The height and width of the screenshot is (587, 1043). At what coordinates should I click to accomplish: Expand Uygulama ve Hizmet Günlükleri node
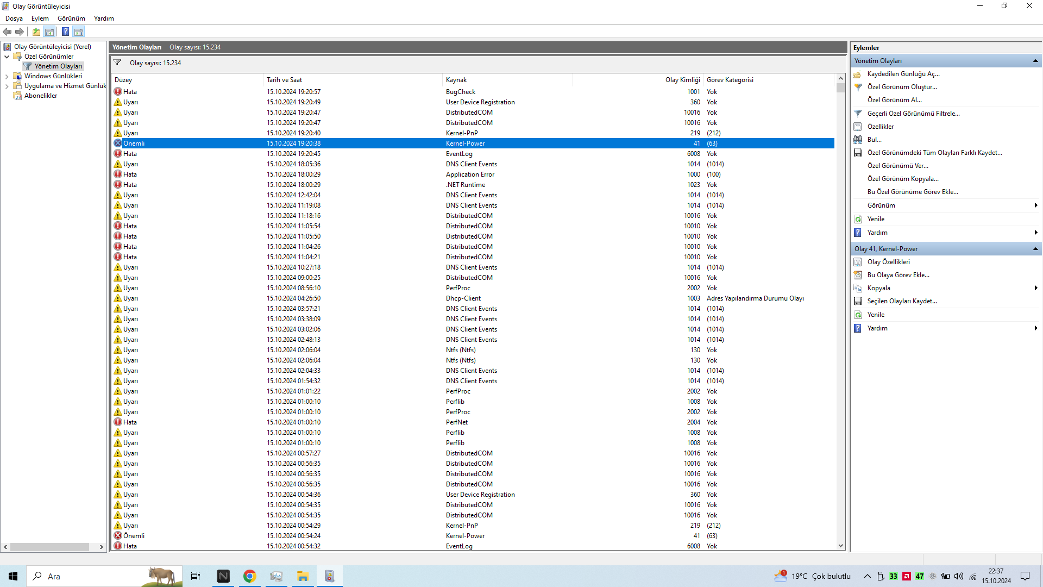pyautogui.click(x=7, y=86)
